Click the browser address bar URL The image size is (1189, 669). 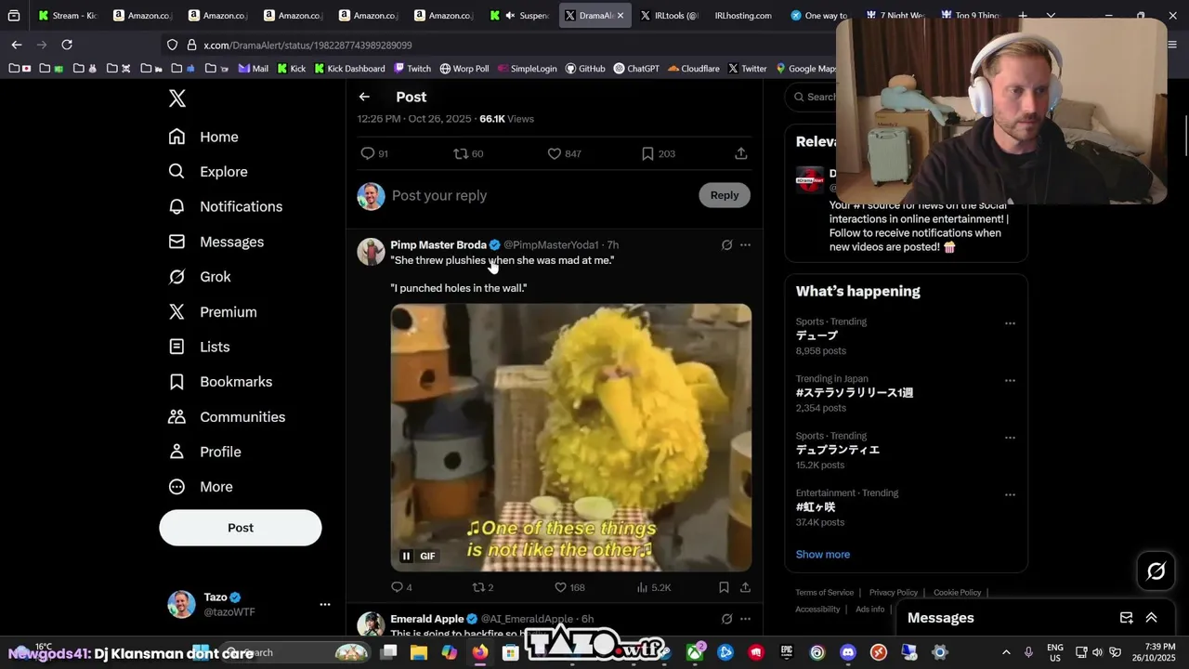[x=307, y=45]
